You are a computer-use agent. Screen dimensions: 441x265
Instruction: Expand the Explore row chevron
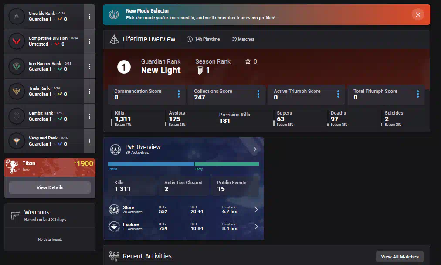256,227
